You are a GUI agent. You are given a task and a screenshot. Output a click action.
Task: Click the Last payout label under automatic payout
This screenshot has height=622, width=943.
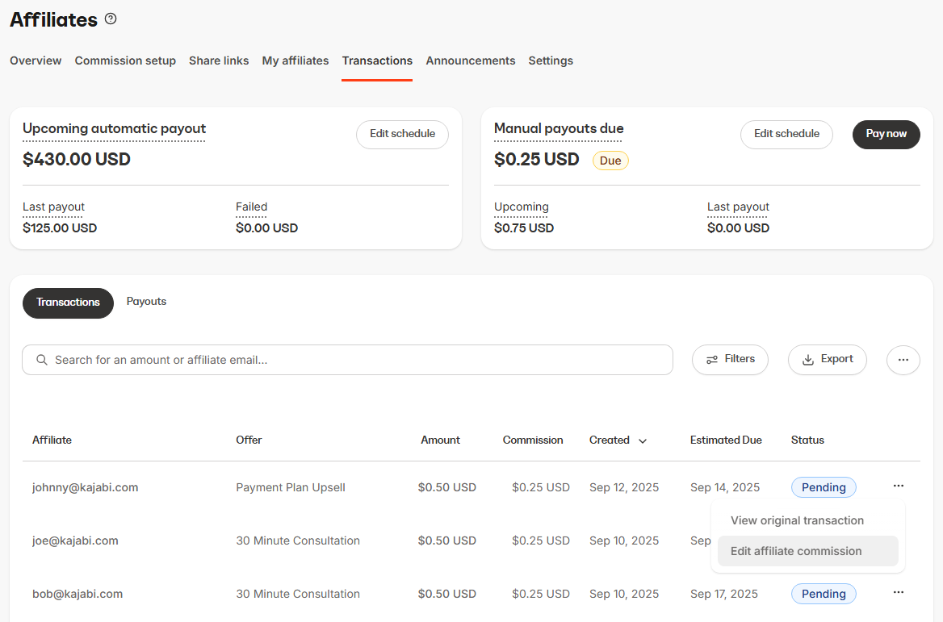53,207
